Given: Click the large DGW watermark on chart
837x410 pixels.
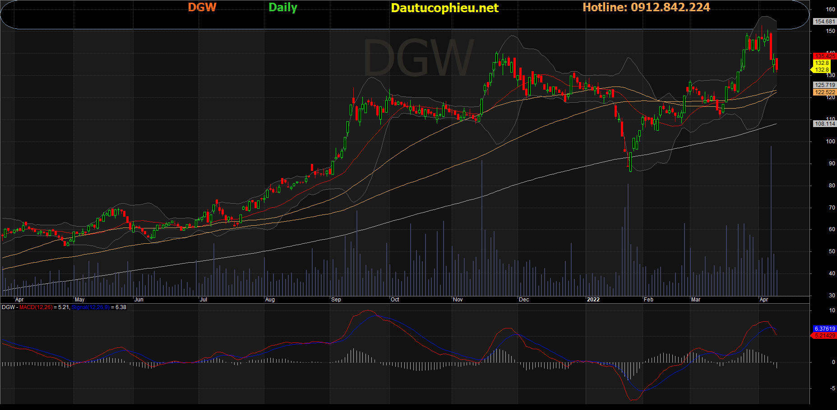Looking at the screenshot, I should tap(418, 59).
